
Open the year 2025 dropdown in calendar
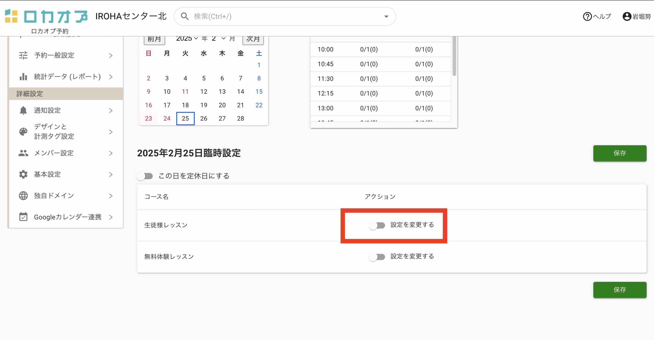tap(187, 39)
